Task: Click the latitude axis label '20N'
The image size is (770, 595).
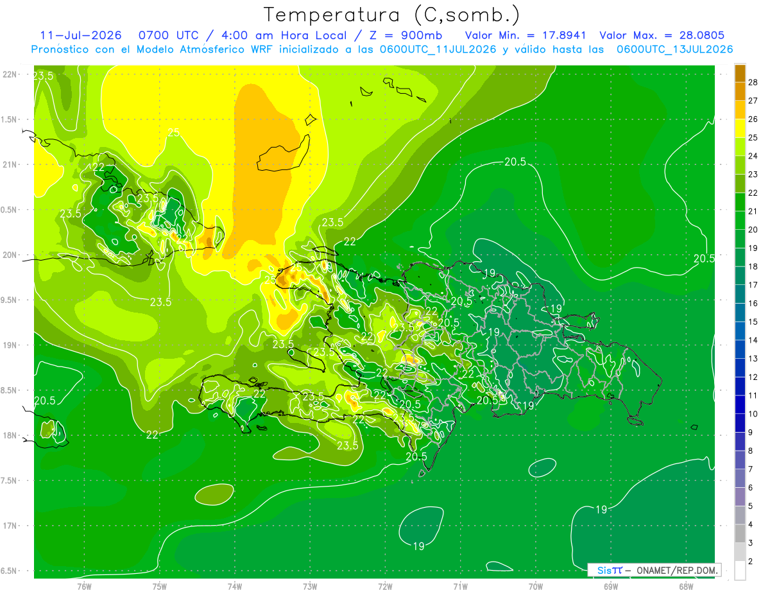Action: (10, 255)
